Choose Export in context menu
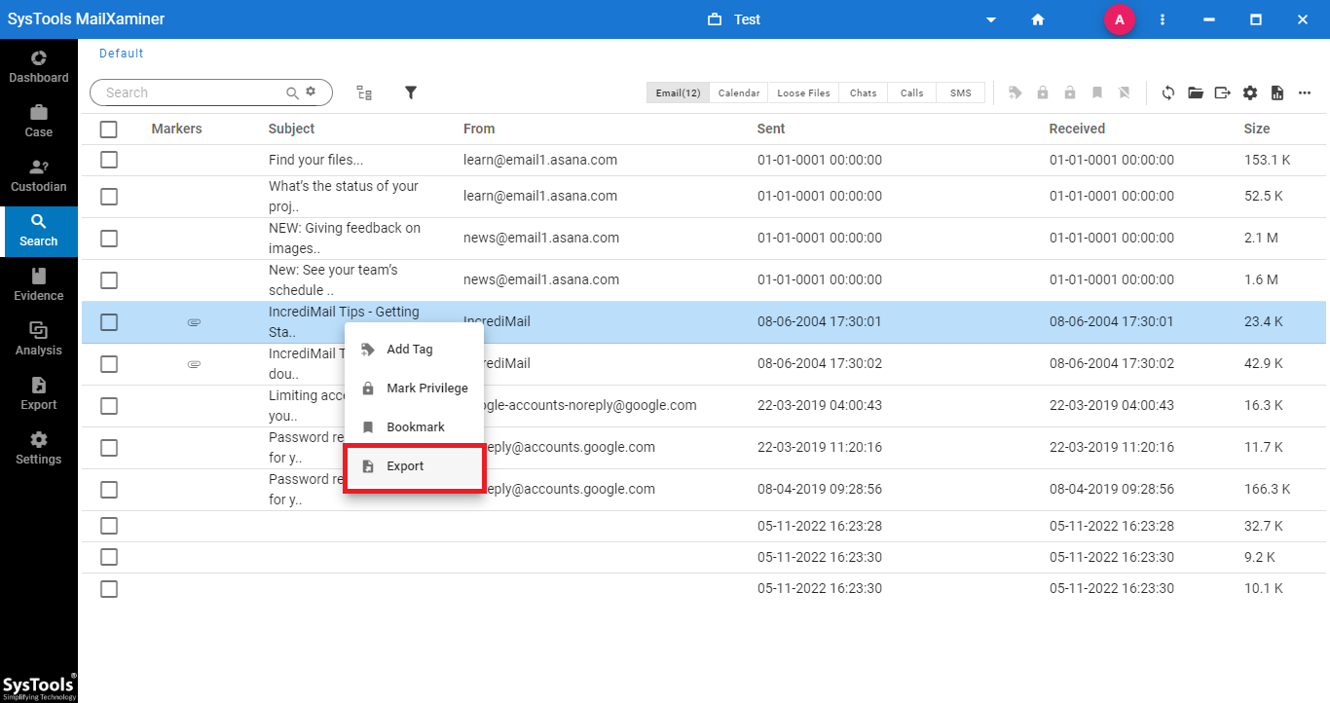The height and width of the screenshot is (703, 1330). click(x=414, y=466)
